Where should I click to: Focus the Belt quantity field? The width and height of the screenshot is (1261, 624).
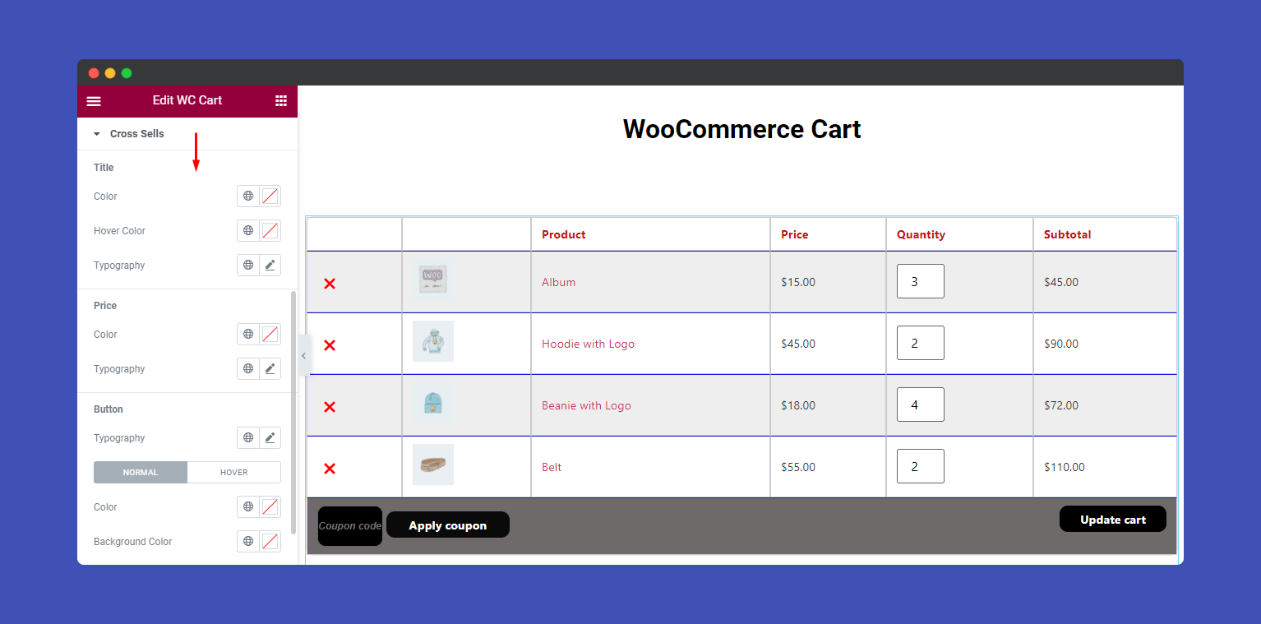[x=921, y=466]
